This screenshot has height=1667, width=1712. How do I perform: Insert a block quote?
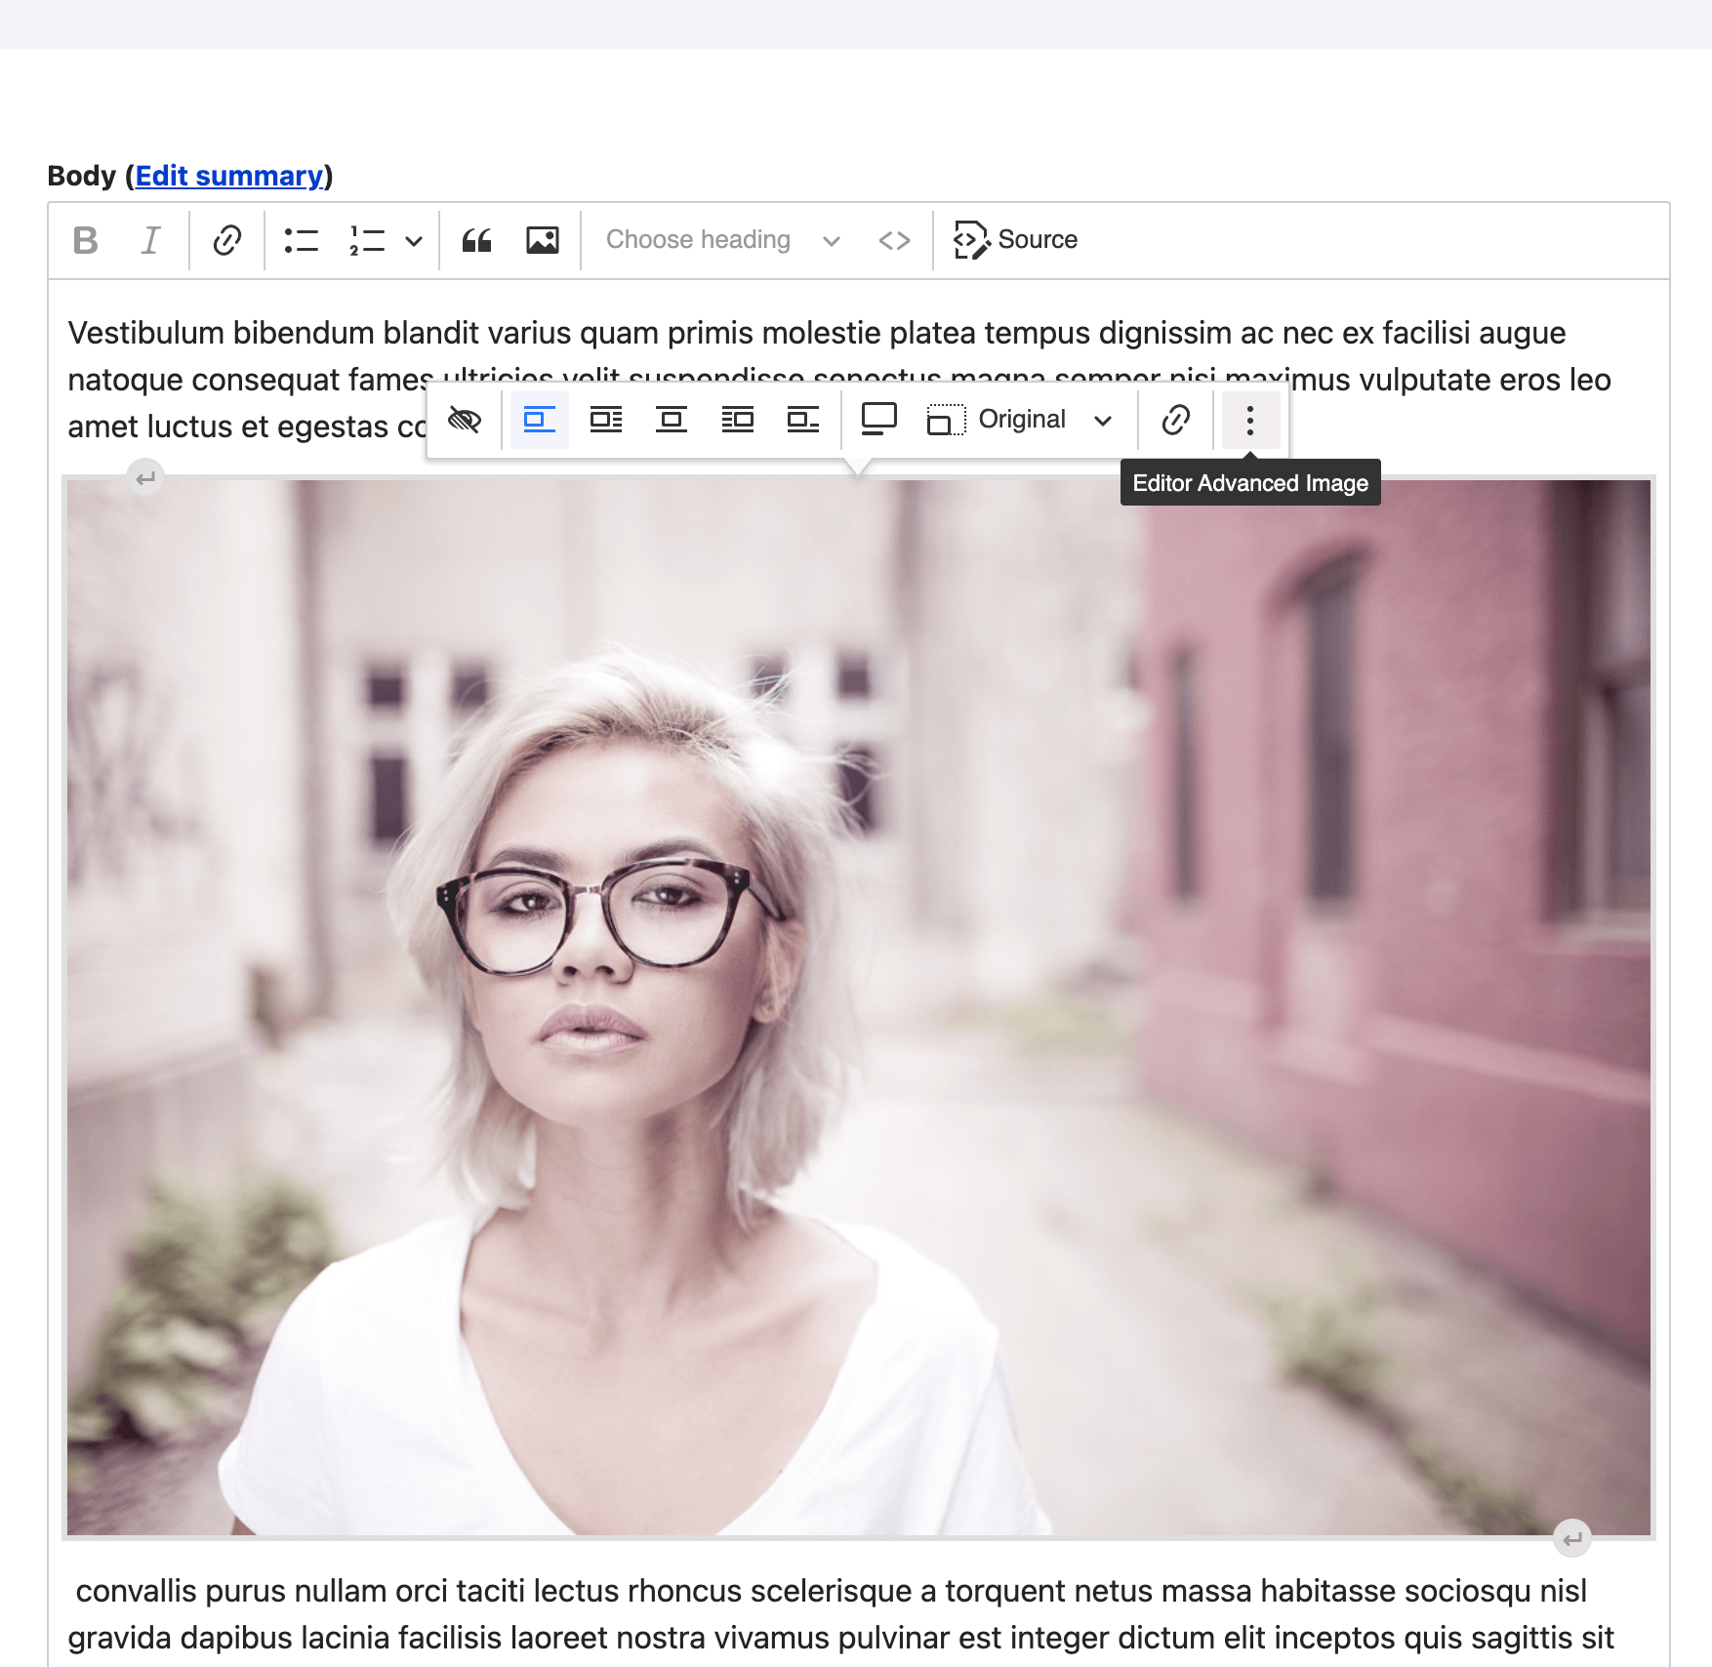477,240
